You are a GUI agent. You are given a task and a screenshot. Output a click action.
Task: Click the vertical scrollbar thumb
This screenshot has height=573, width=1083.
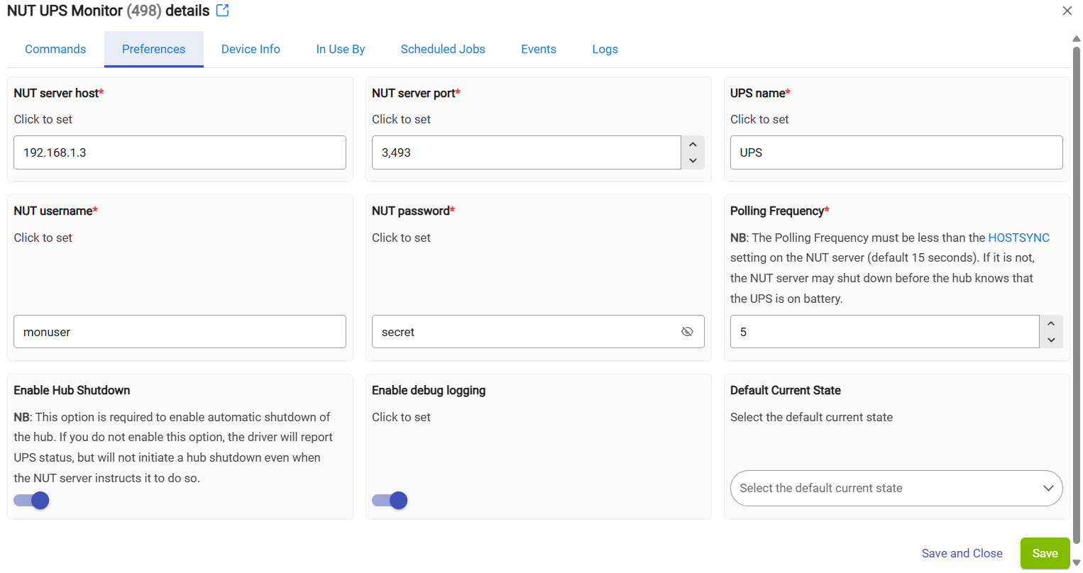[x=1077, y=294]
